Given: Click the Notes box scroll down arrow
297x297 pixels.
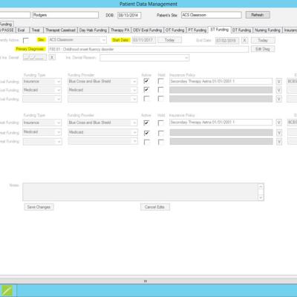Looking at the screenshot, I should pos(261,198).
